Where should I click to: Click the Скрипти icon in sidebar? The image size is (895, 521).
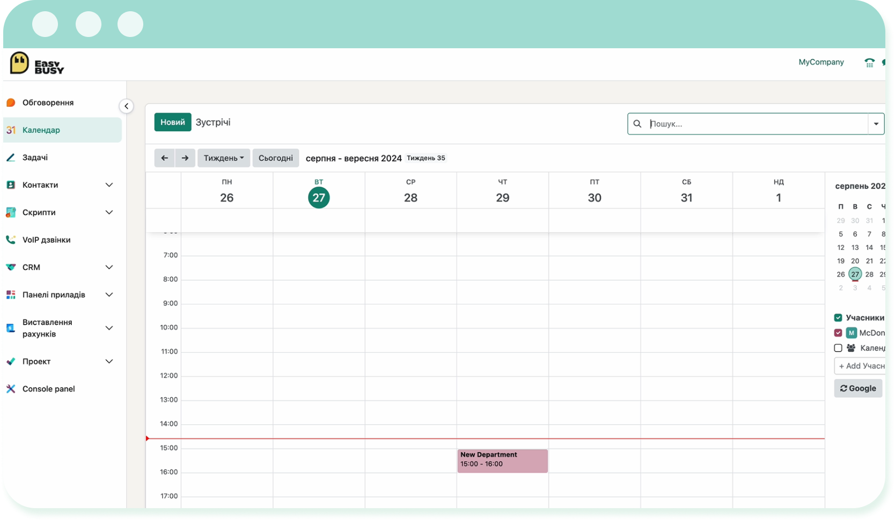click(x=11, y=212)
